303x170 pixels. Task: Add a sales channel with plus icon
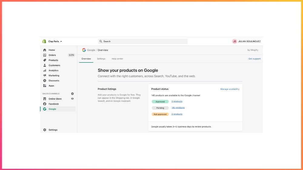(x=72, y=94)
